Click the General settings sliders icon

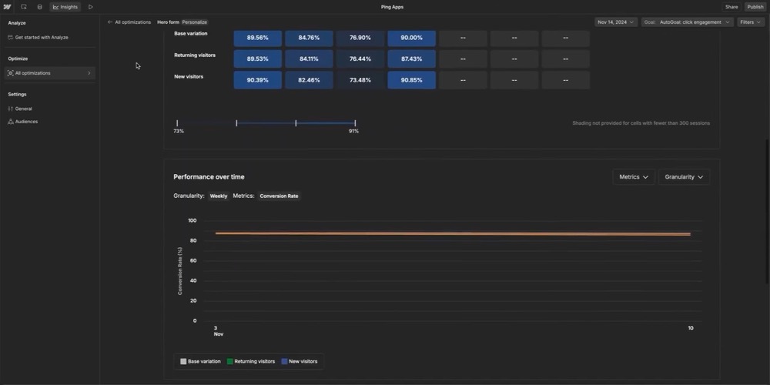point(11,109)
